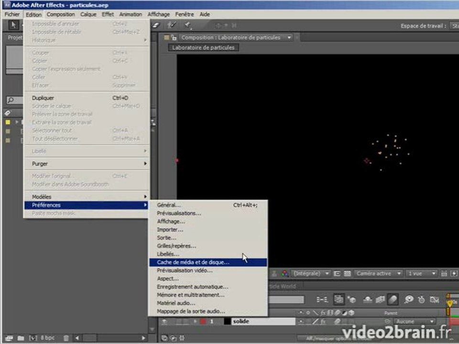Viewport: 459px width, 344px height.
Task: Toggle Draft 3D icon in timeline
Action: pyautogui.click(x=351, y=299)
